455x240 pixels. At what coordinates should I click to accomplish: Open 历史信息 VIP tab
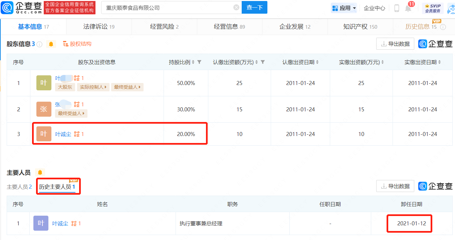(x=421, y=27)
